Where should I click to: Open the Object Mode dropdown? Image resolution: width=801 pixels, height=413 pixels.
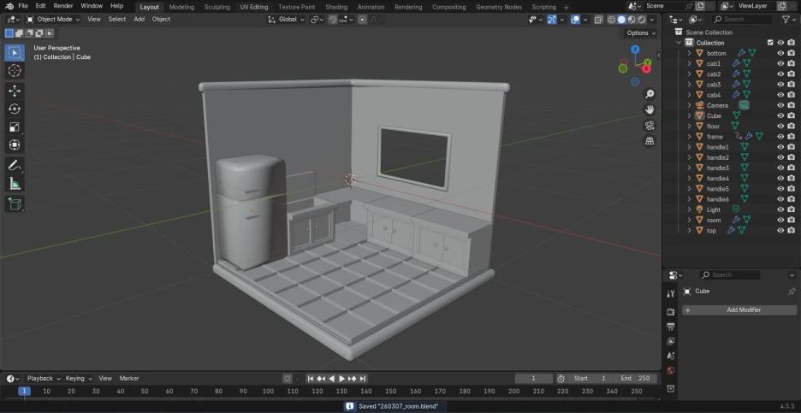(x=53, y=19)
